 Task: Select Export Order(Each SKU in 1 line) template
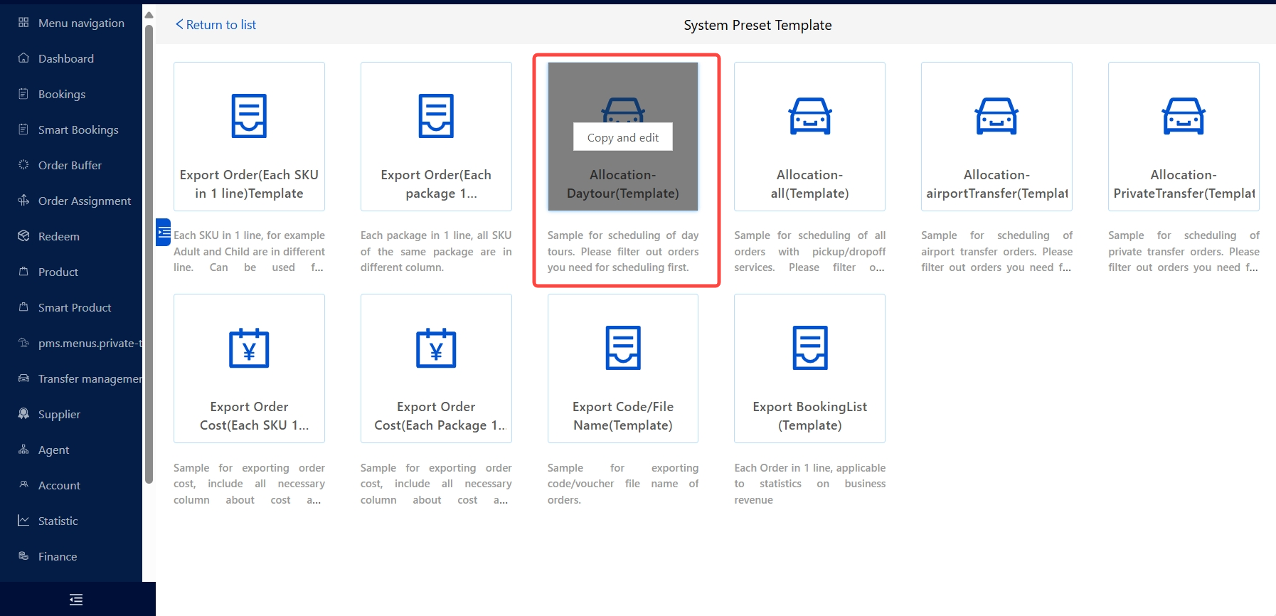point(249,137)
